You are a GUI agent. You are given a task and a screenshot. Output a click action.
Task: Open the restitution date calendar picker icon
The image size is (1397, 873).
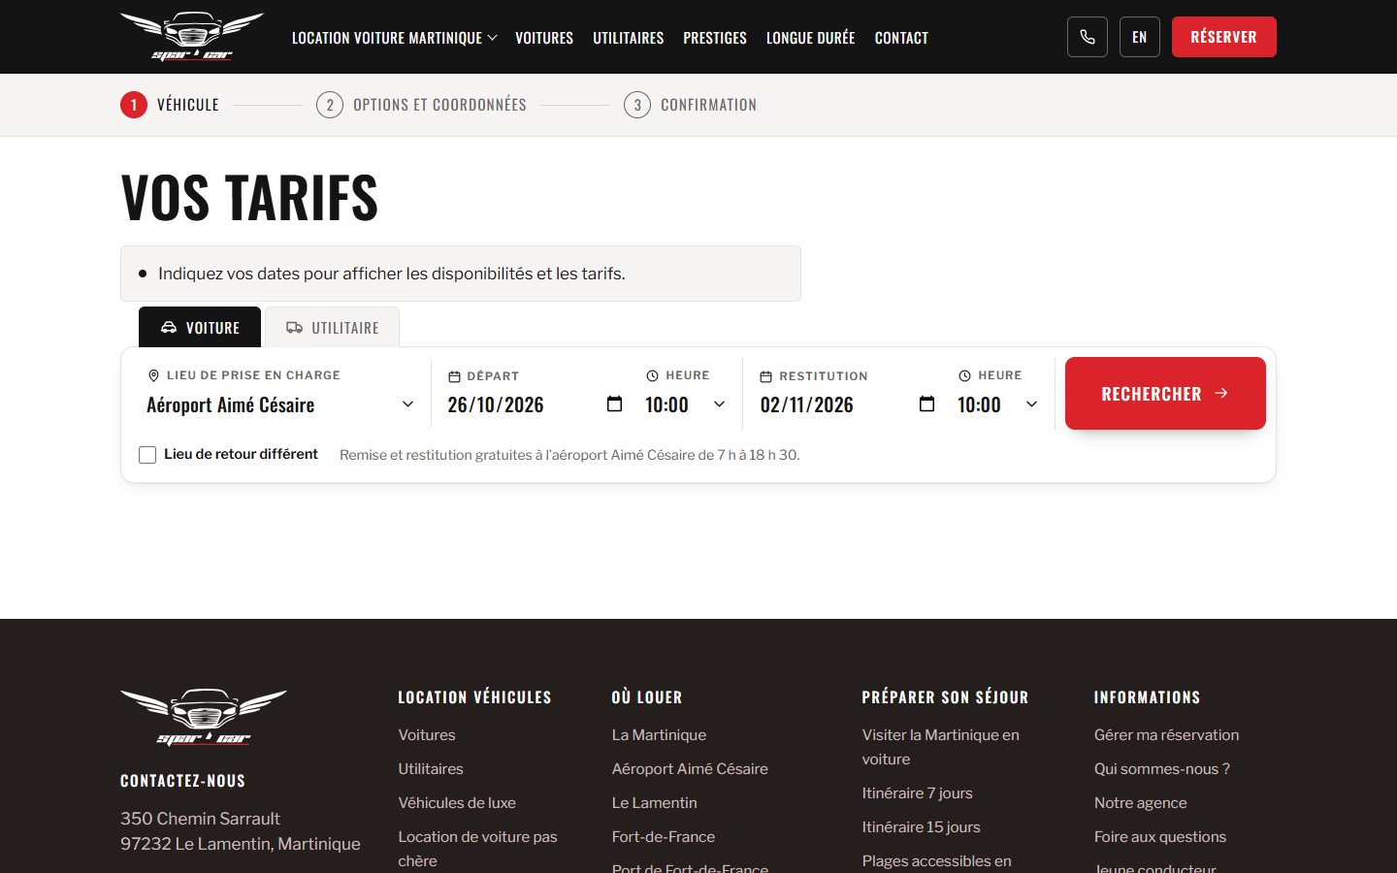pos(926,404)
